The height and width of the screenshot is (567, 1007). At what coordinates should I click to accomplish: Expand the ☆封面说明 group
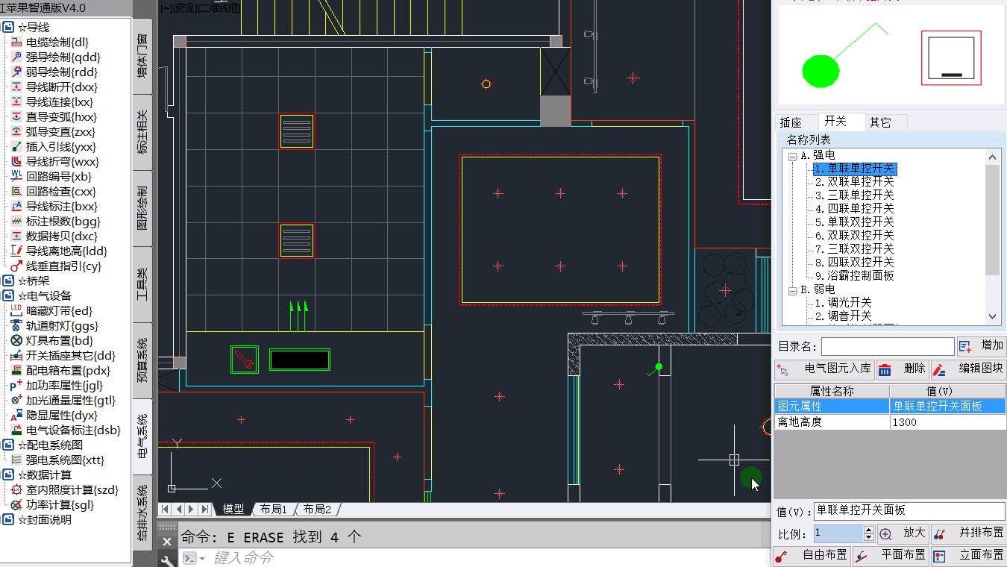click(8, 520)
